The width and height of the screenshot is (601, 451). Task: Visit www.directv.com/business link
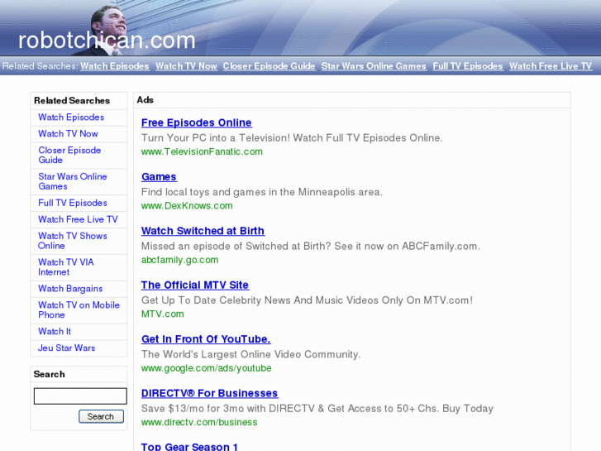click(x=199, y=422)
